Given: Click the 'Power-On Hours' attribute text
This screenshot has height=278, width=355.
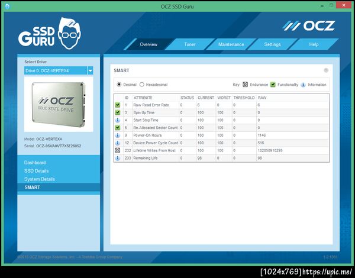Looking at the screenshot, I should [147, 135].
